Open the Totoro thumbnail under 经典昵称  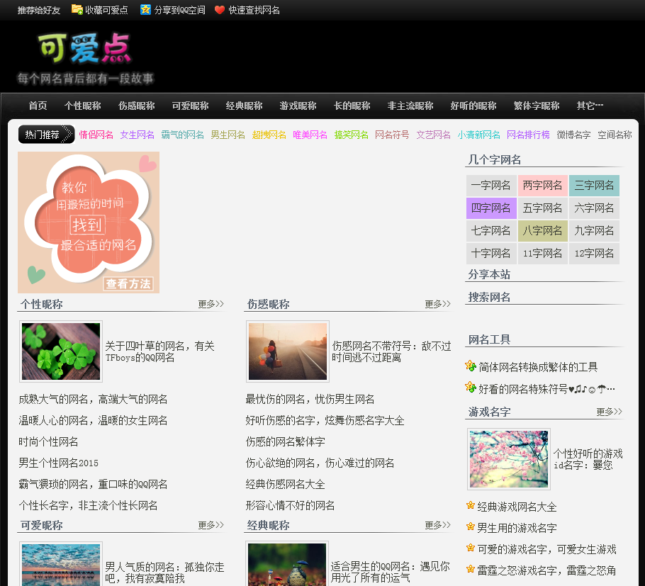(287, 564)
